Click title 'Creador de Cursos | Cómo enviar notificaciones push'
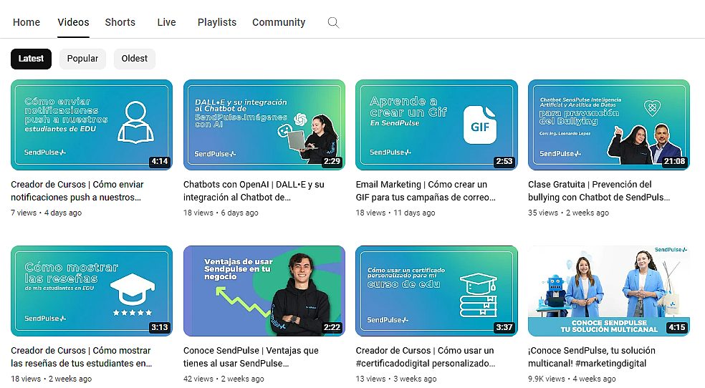 pyautogui.click(x=77, y=191)
